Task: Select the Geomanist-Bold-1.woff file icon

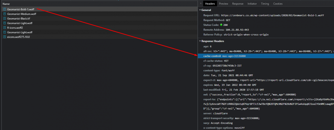Action: pos(5,9)
